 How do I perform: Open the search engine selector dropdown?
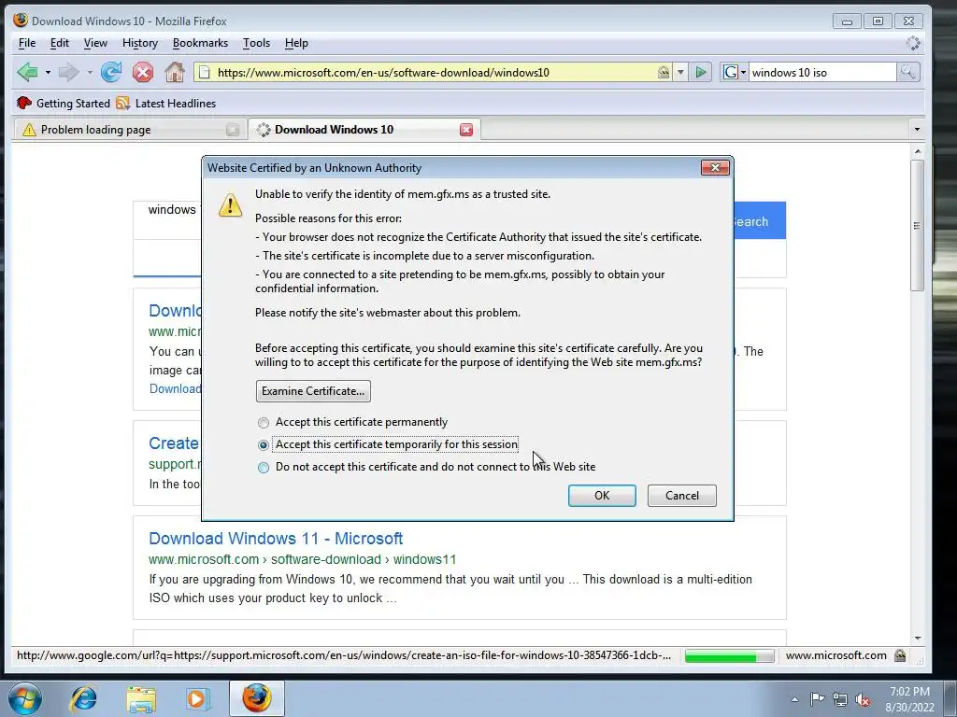point(743,73)
